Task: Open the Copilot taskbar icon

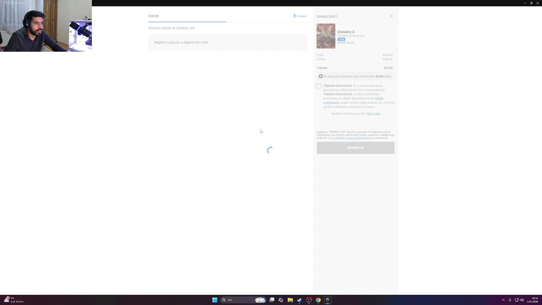Action: point(281,300)
